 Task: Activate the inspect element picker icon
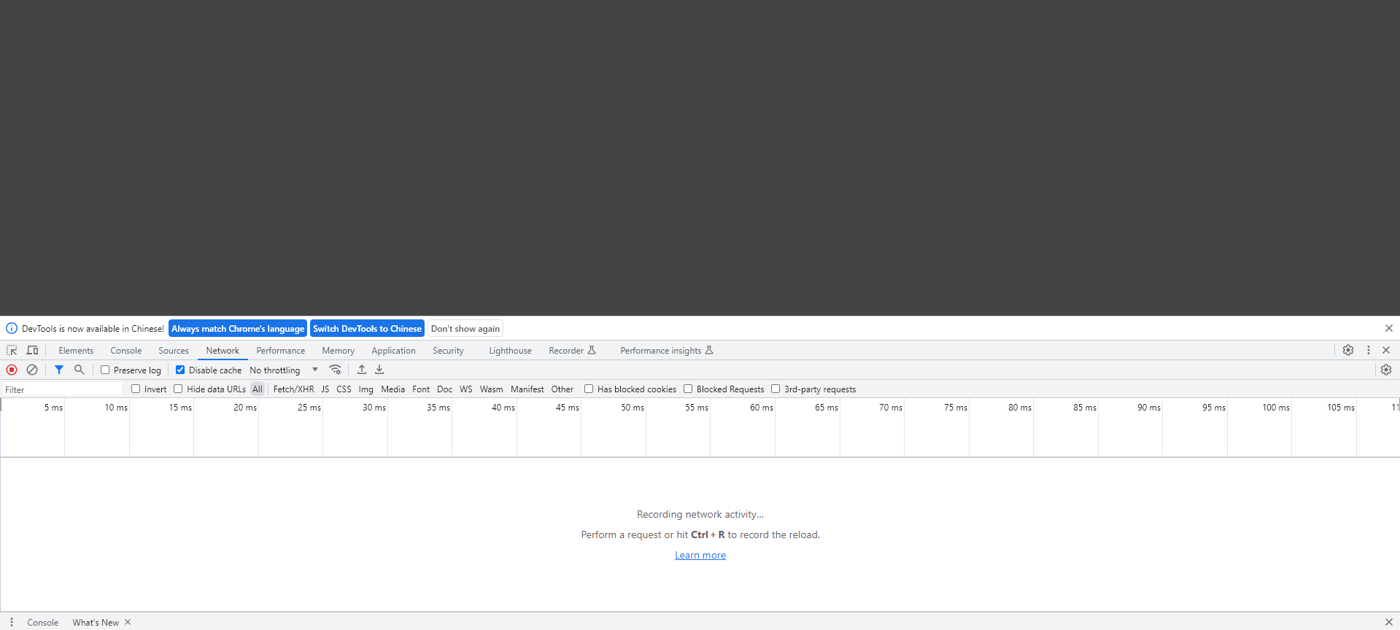(12, 351)
